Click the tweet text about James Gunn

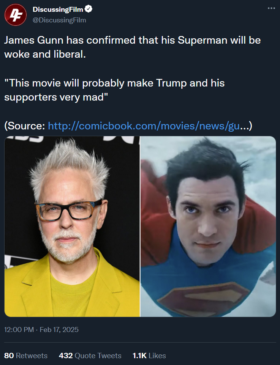(x=133, y=47)
